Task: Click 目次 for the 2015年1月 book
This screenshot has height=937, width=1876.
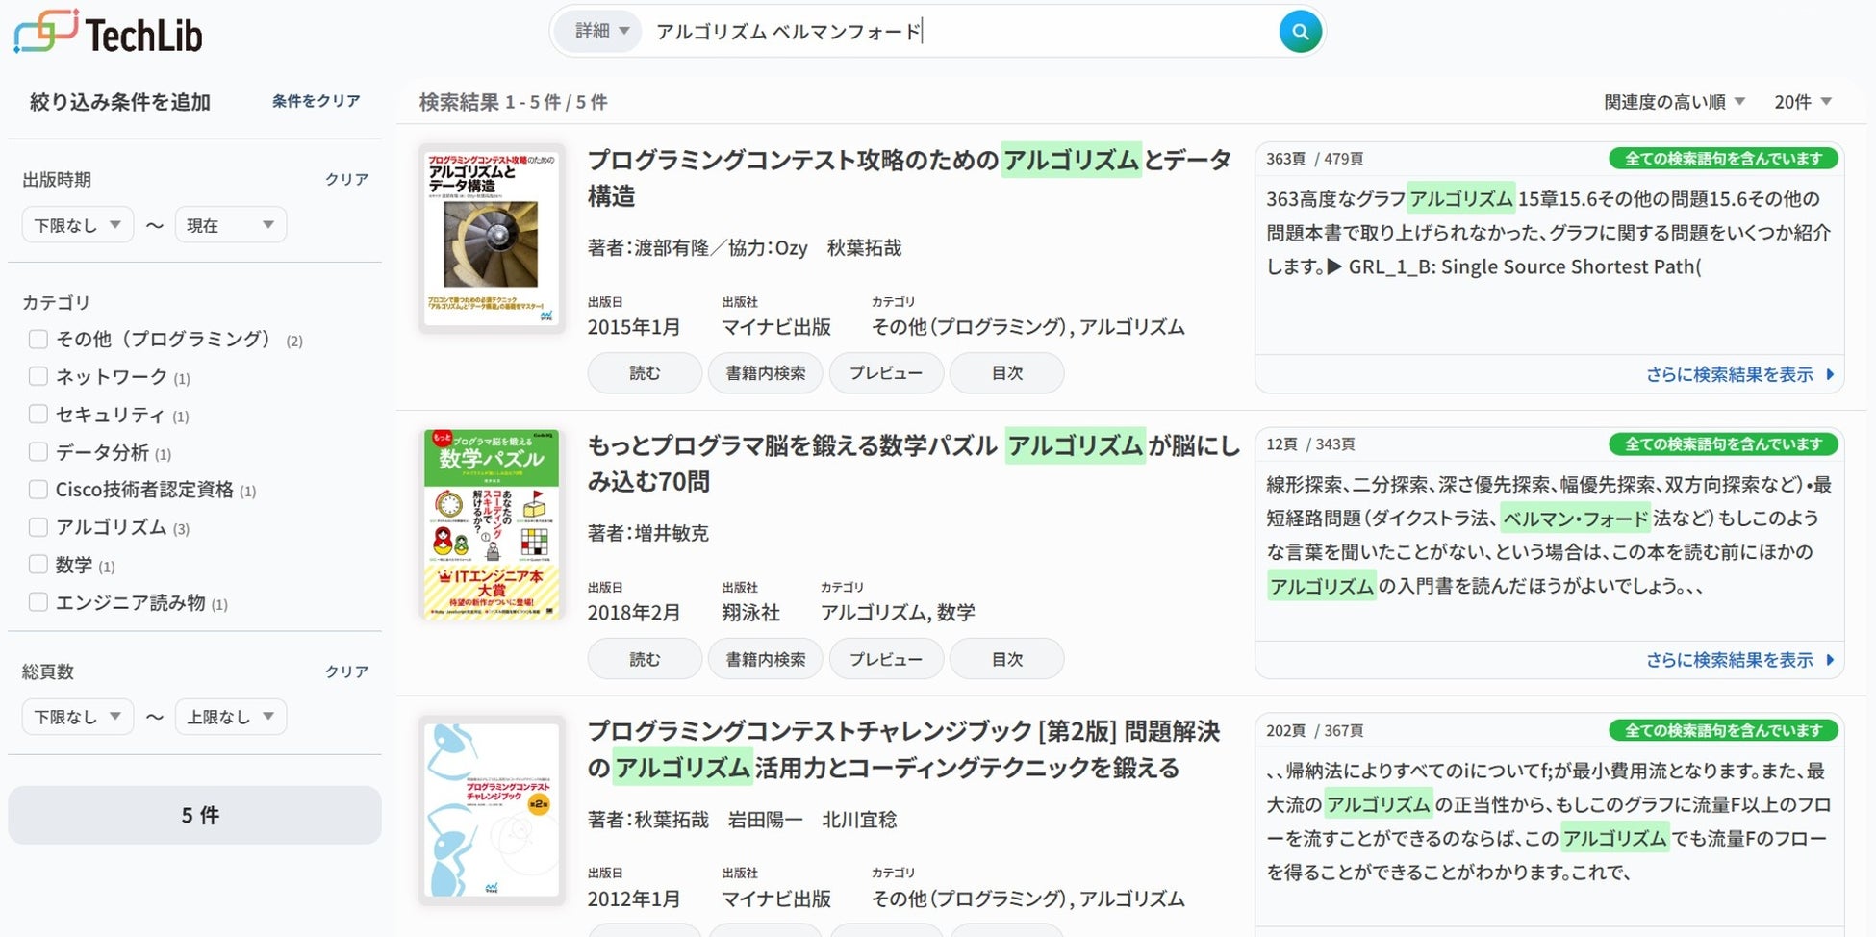Action: point(1007,373)
